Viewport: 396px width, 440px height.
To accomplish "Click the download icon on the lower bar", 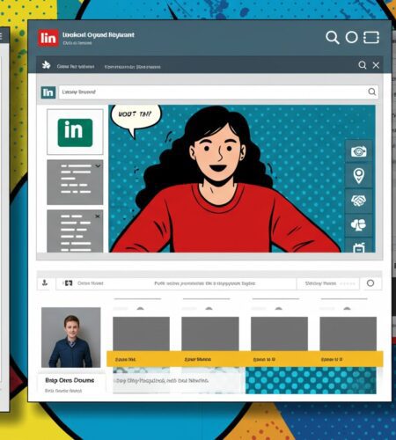I will coord(45,283).
